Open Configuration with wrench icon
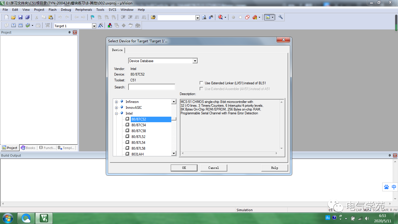The height and width of the screenshot is (224, 398). (281, 17)
